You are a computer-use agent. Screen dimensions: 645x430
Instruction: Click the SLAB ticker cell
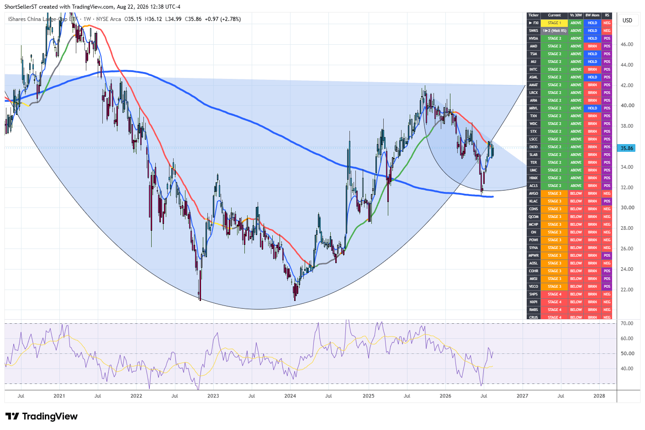coord(534,155)
